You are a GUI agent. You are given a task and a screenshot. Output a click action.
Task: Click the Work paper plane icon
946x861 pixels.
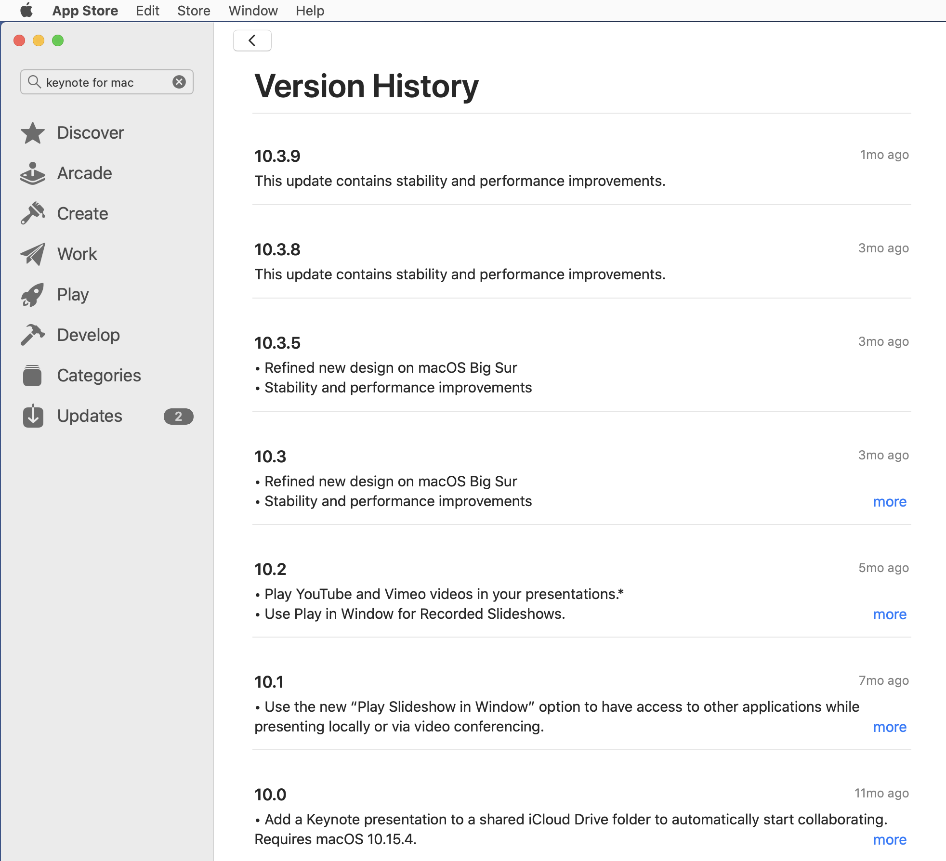(33, 254)
